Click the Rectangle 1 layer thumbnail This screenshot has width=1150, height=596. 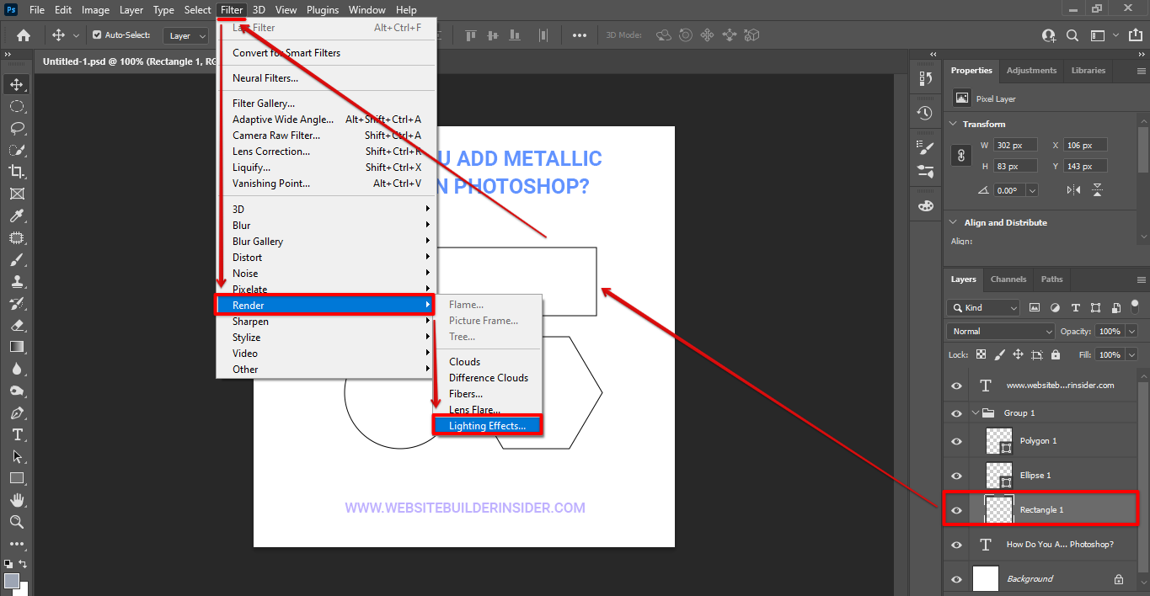click(998, 508)
